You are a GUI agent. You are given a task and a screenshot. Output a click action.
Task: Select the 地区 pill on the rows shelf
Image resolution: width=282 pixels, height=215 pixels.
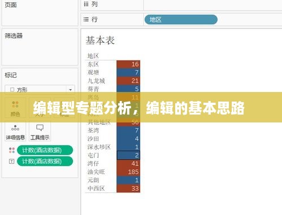181,20
